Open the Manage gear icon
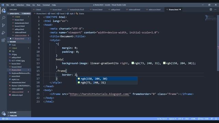The height and width of the screenshot is (123, 219). (3, 113)
